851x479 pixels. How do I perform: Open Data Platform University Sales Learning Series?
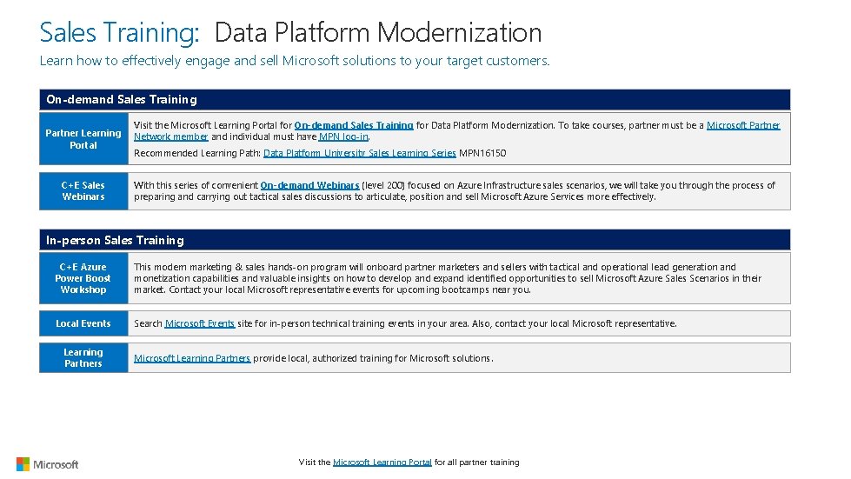pos(359,153)
